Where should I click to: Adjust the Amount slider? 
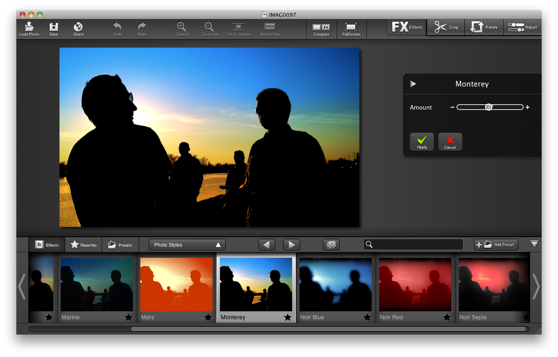[x=489, y=107]
